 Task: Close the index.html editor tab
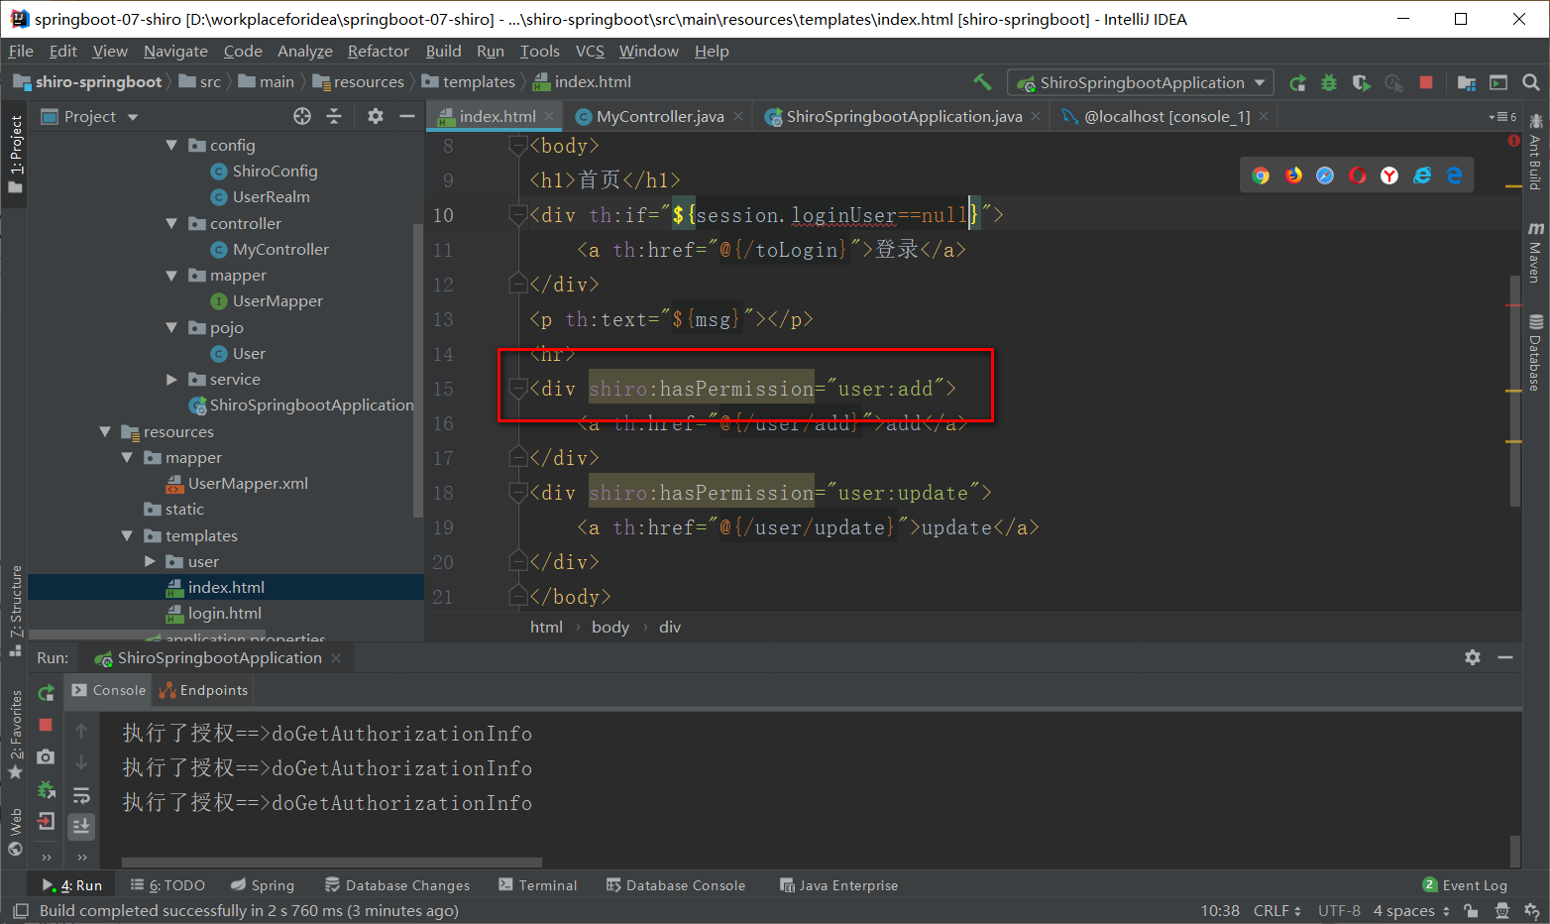click(x=550, y=117)
